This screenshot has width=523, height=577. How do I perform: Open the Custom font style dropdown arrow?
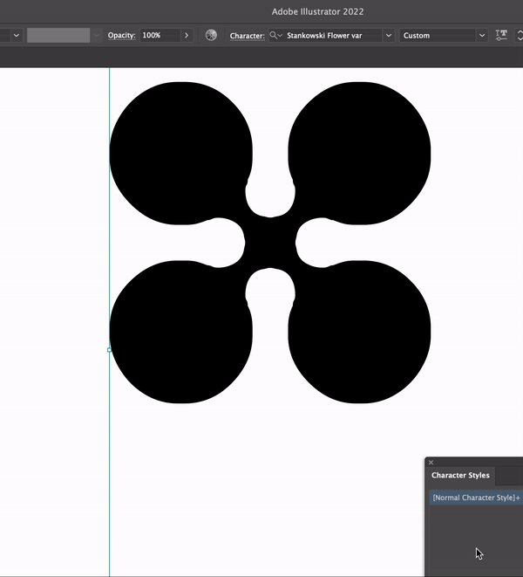click(x=482, y=35)
